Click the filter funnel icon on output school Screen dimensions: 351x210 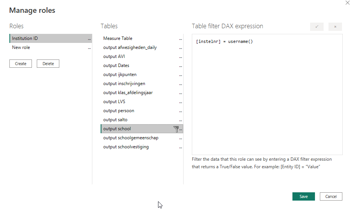click(176, 129)
